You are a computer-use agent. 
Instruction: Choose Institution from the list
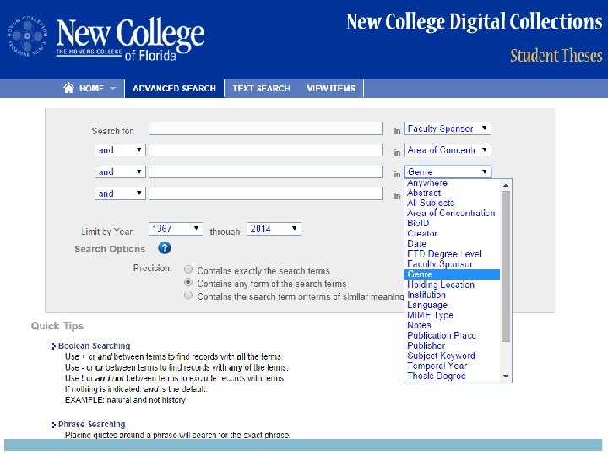[452, 295]
